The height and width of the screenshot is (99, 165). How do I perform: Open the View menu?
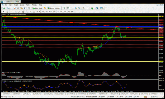(x=10, y=5)
